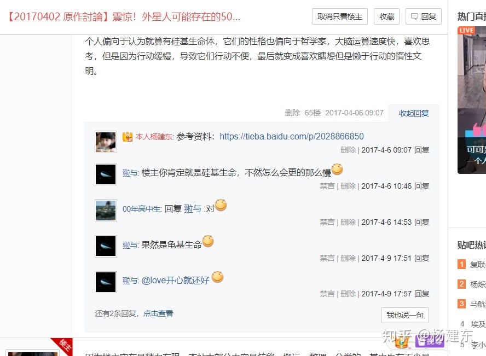Screen dimensions: 486x356
Task: Click the red 楼主 corner ribbon
Action: [x=63, y=345]
